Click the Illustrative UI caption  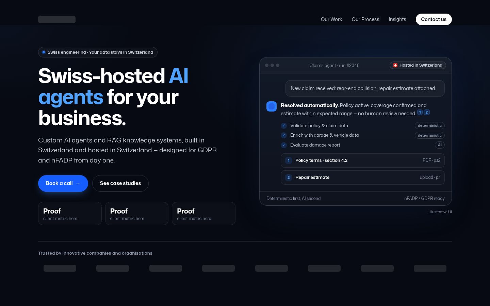[x=441, y=212]
